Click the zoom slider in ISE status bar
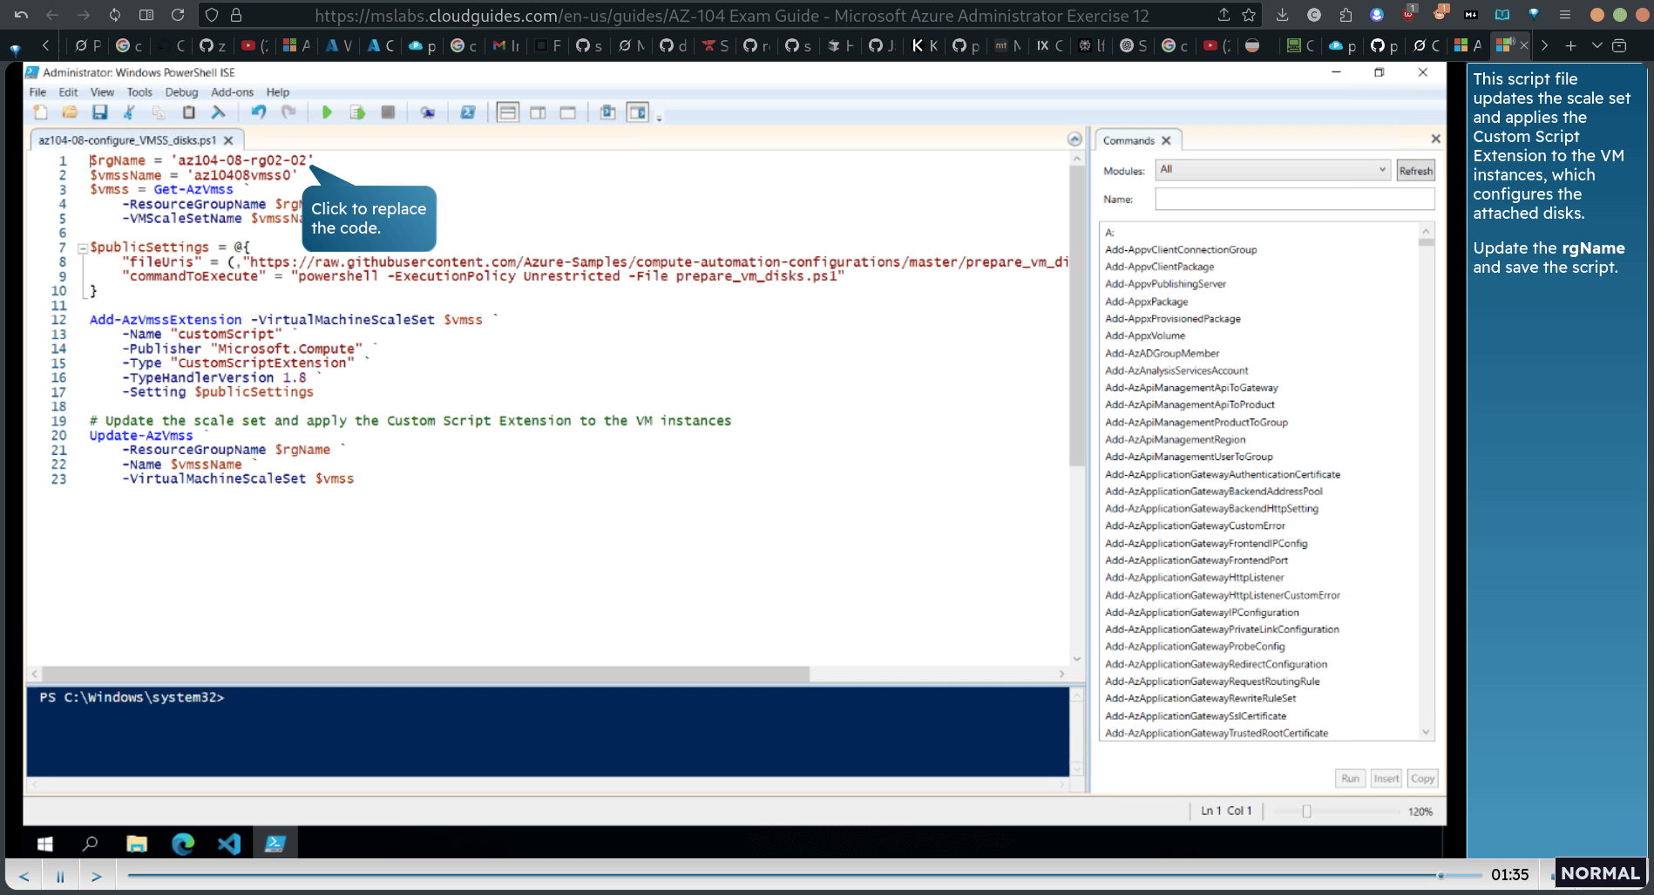The height and width of the screenshot is (895, 1654). (1306, 811)
